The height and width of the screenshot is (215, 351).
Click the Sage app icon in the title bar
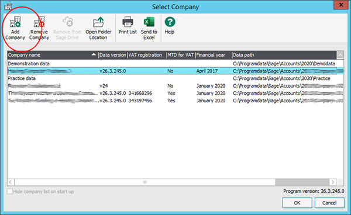click(x=8, y=6)
